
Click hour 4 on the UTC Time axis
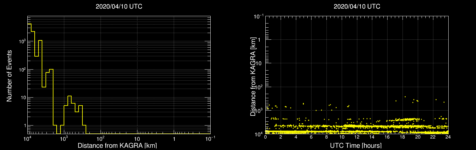point(296,137)
